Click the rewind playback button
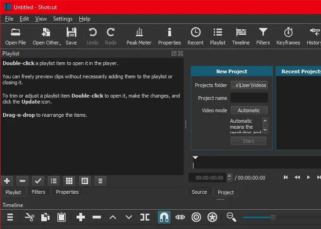Image resolution: width=321 pixels, height=229 pixels. point(297,177)
